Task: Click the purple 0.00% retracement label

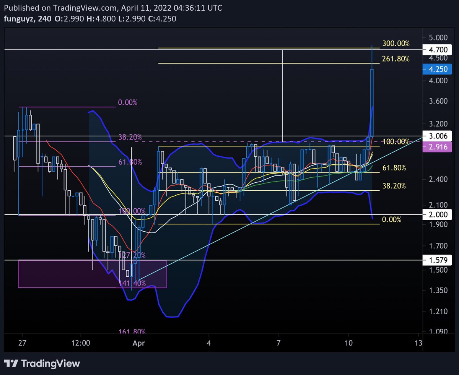Action: [x=128, y=103]
